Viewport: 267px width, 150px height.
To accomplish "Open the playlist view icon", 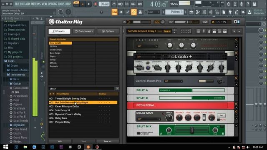I will (191, 12).
